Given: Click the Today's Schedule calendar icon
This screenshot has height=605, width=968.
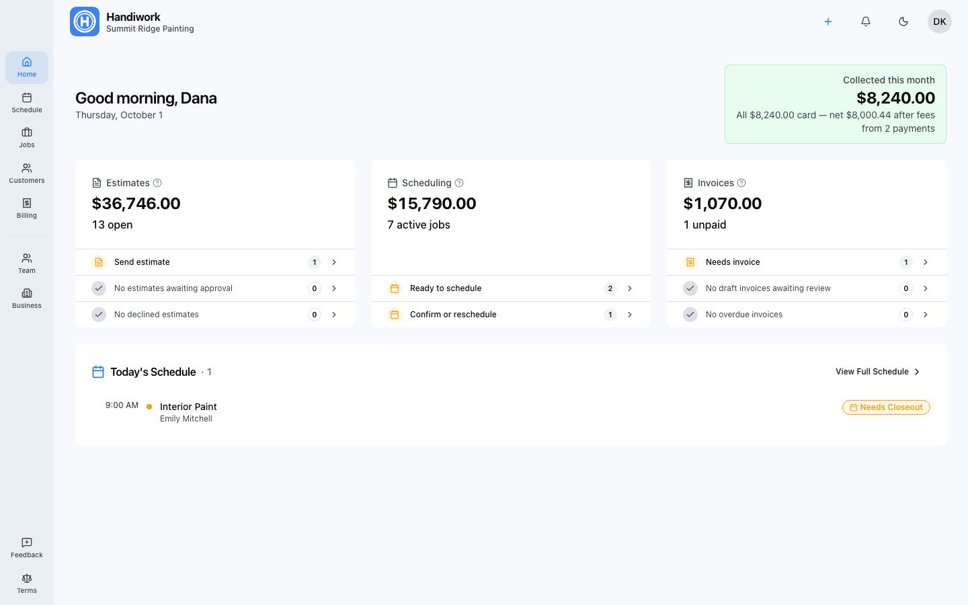Looking at the screenshot, I should pos(98,372).
